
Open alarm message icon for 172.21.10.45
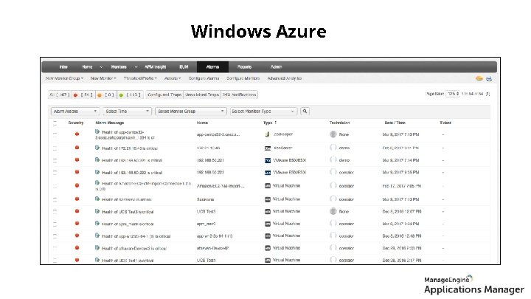click(x=97, y=148)
